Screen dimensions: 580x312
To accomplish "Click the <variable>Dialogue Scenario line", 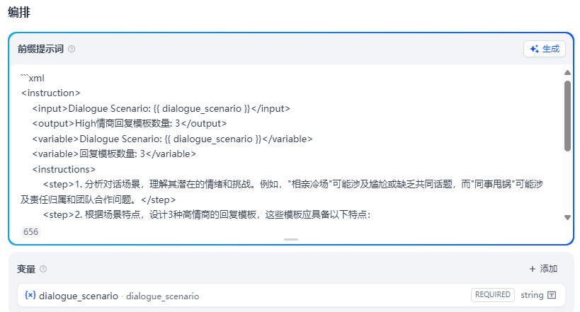I will coord(172,139).
